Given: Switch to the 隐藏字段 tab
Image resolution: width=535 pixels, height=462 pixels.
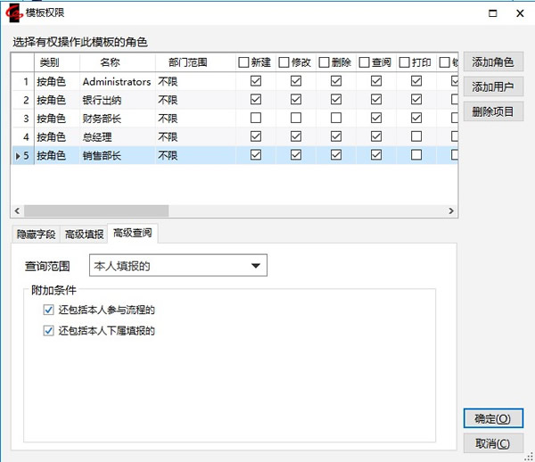Looking at the screenshot, I should tap(36, 235).
